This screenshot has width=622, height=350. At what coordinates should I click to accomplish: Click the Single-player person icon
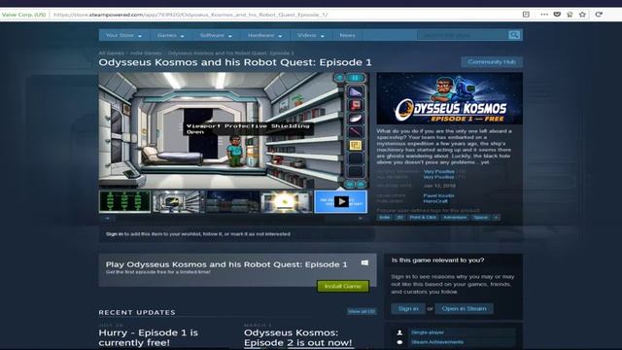399,332
